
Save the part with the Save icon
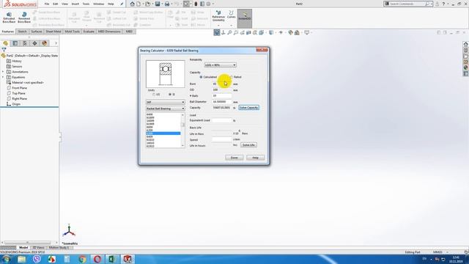158,4
